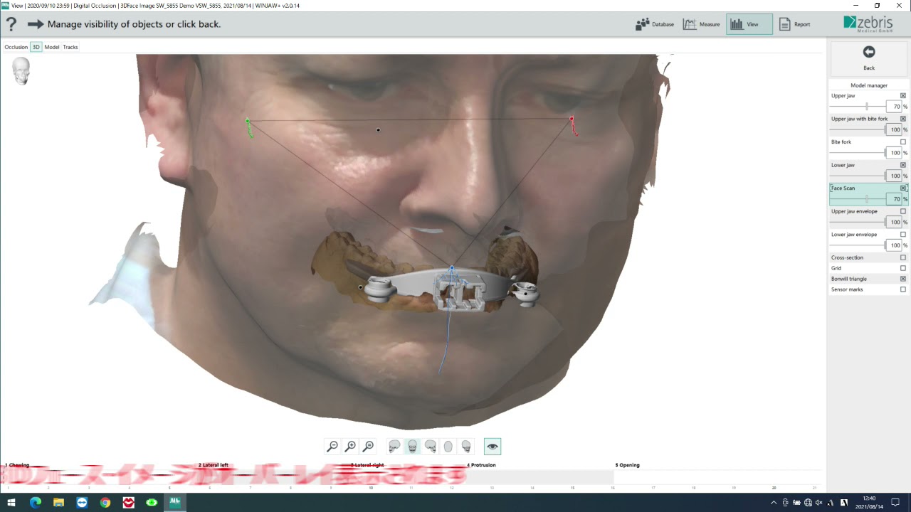Viewport: 911px width, 512px height.
Task: Switch to the Occlusion tab
Action: click(16, 47)
